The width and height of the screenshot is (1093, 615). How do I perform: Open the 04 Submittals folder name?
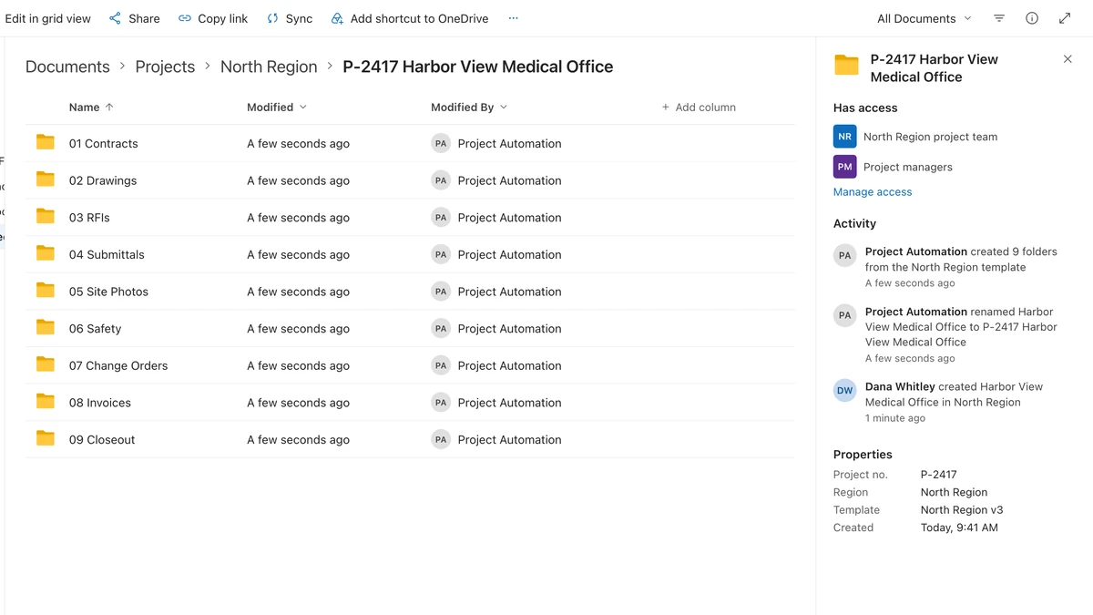(107, 255)
